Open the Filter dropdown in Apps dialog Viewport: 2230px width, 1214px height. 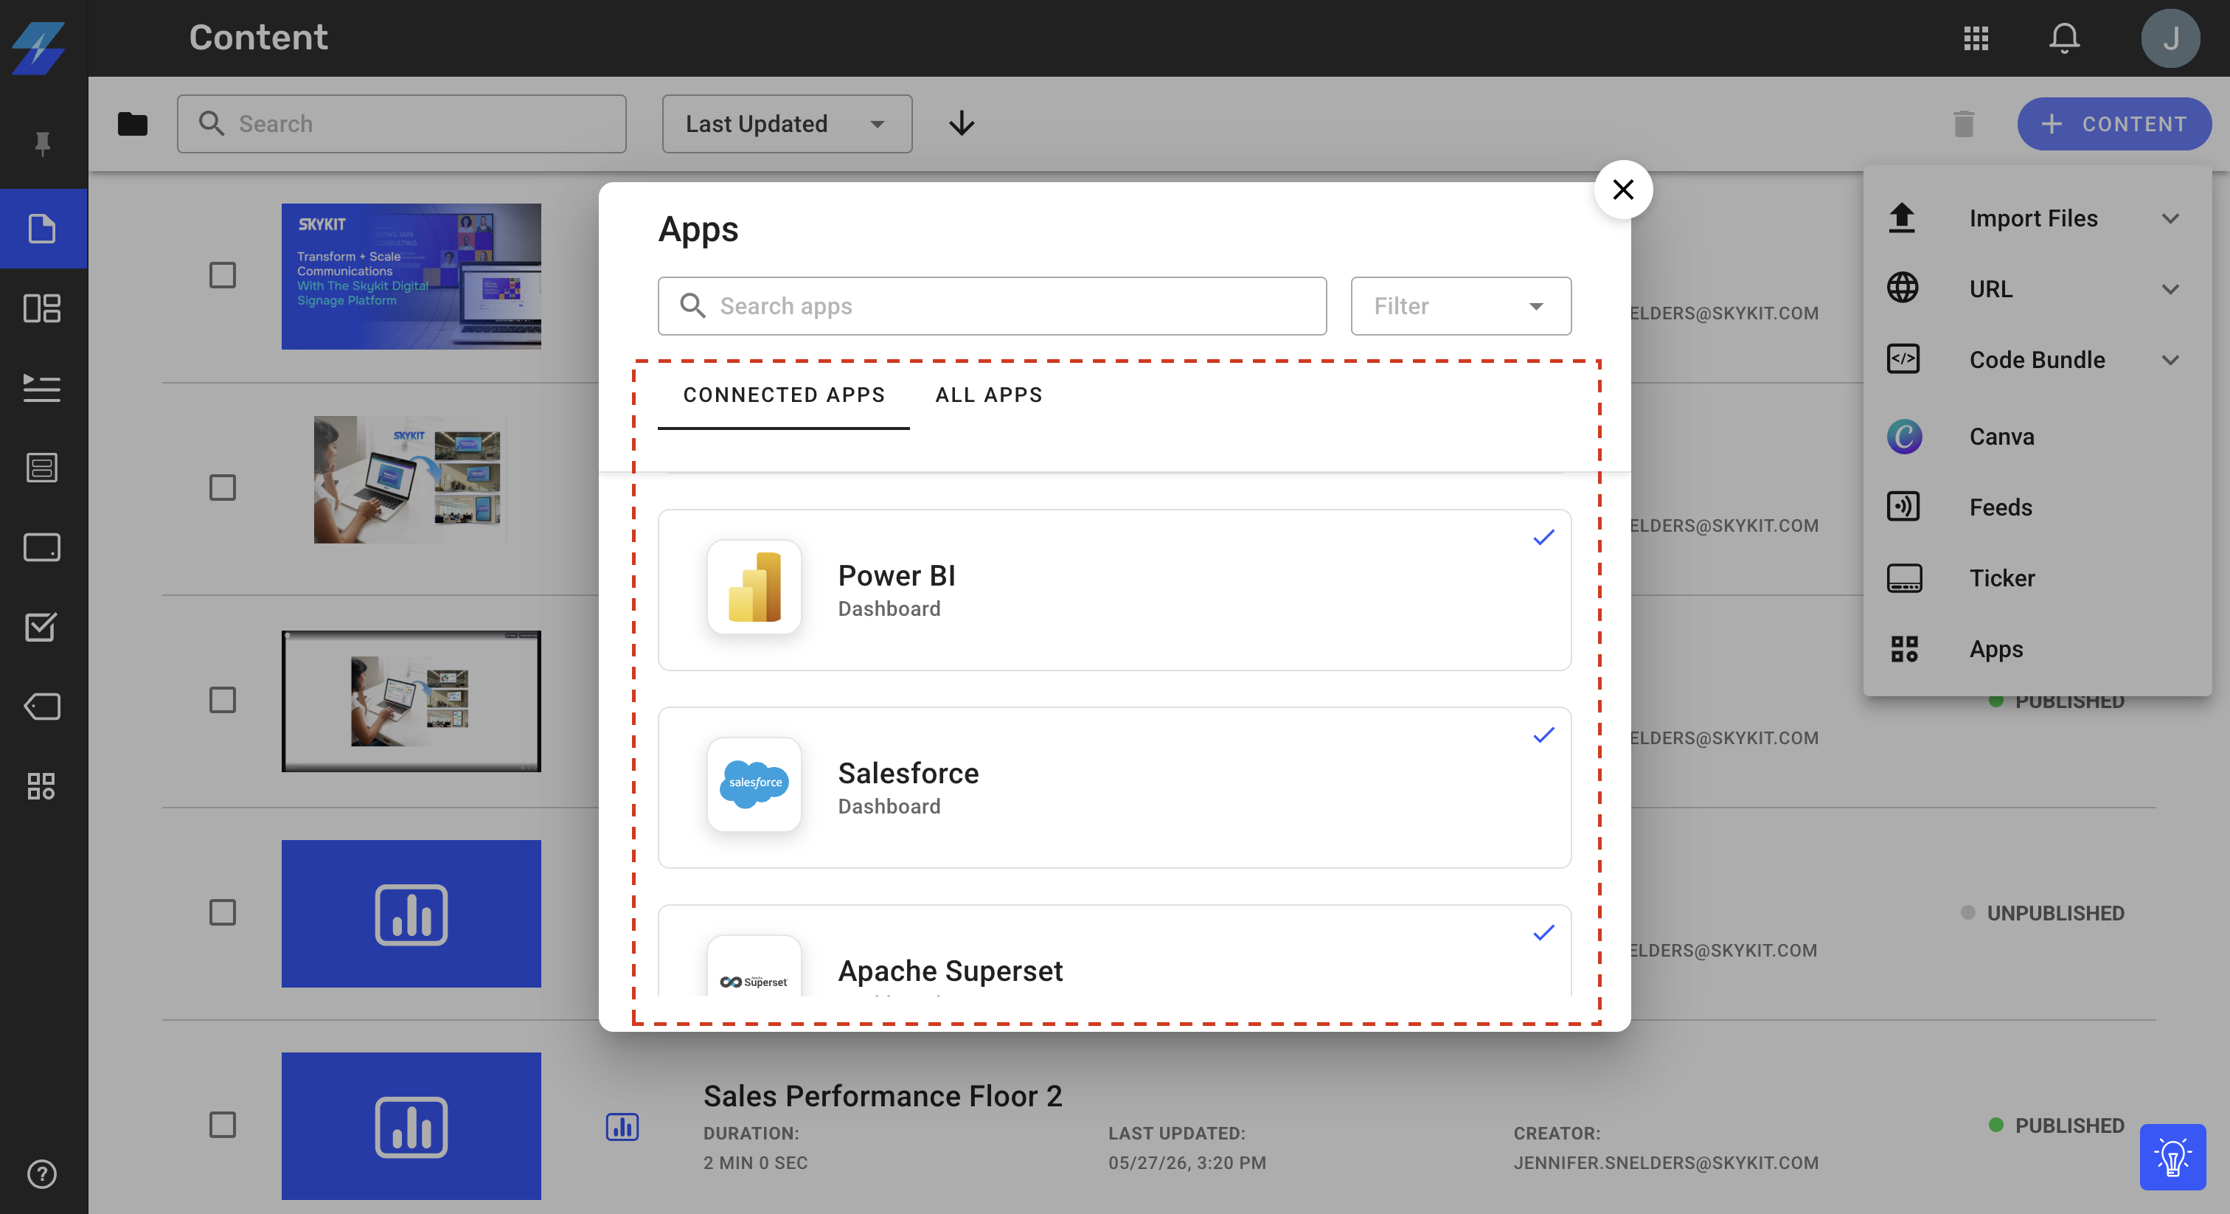[x=1460, y=305]
